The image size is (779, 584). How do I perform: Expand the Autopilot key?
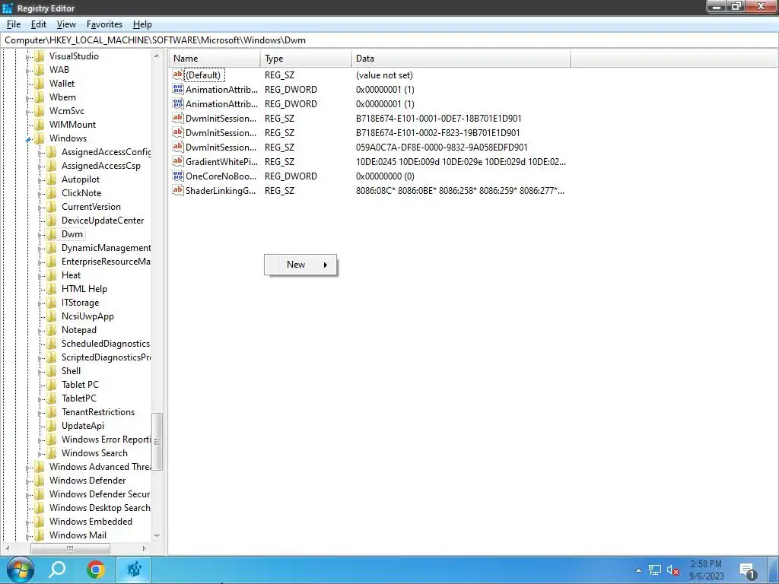pyautogui.click(x=41, y=179)
